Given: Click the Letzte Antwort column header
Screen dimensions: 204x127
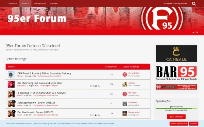Looking at the screenshot, I should (131, 67).
